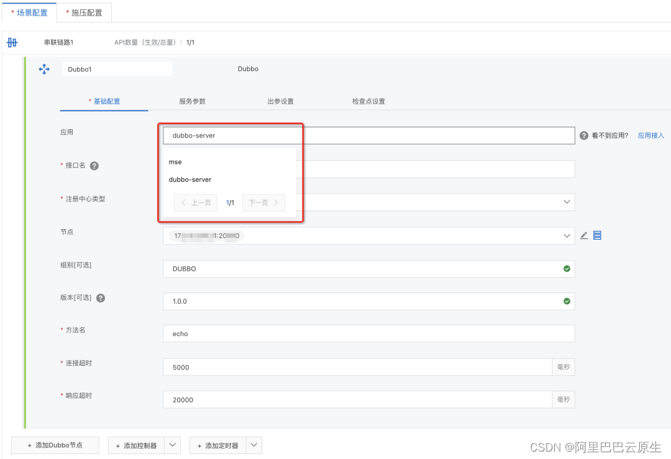The image size is (671, 459).
Task: Switch to the 场景配置 tab
Action: tap(29, 13)
